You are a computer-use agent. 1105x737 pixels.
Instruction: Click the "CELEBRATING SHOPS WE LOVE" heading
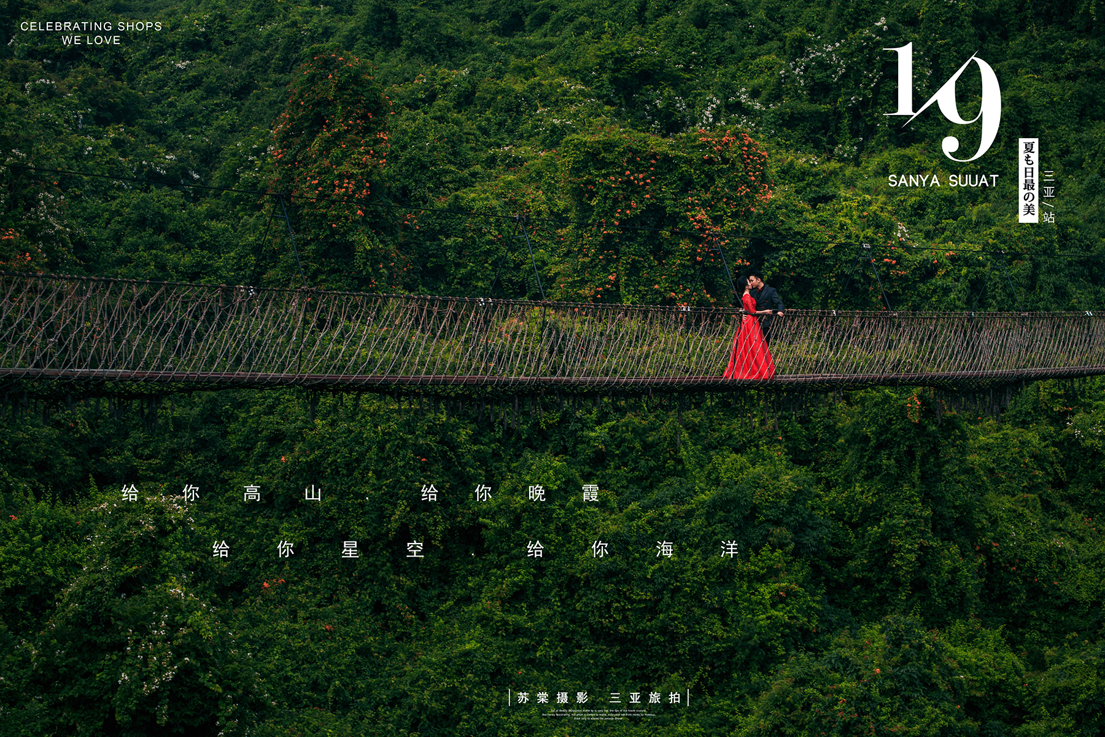(x=91, y=26)
